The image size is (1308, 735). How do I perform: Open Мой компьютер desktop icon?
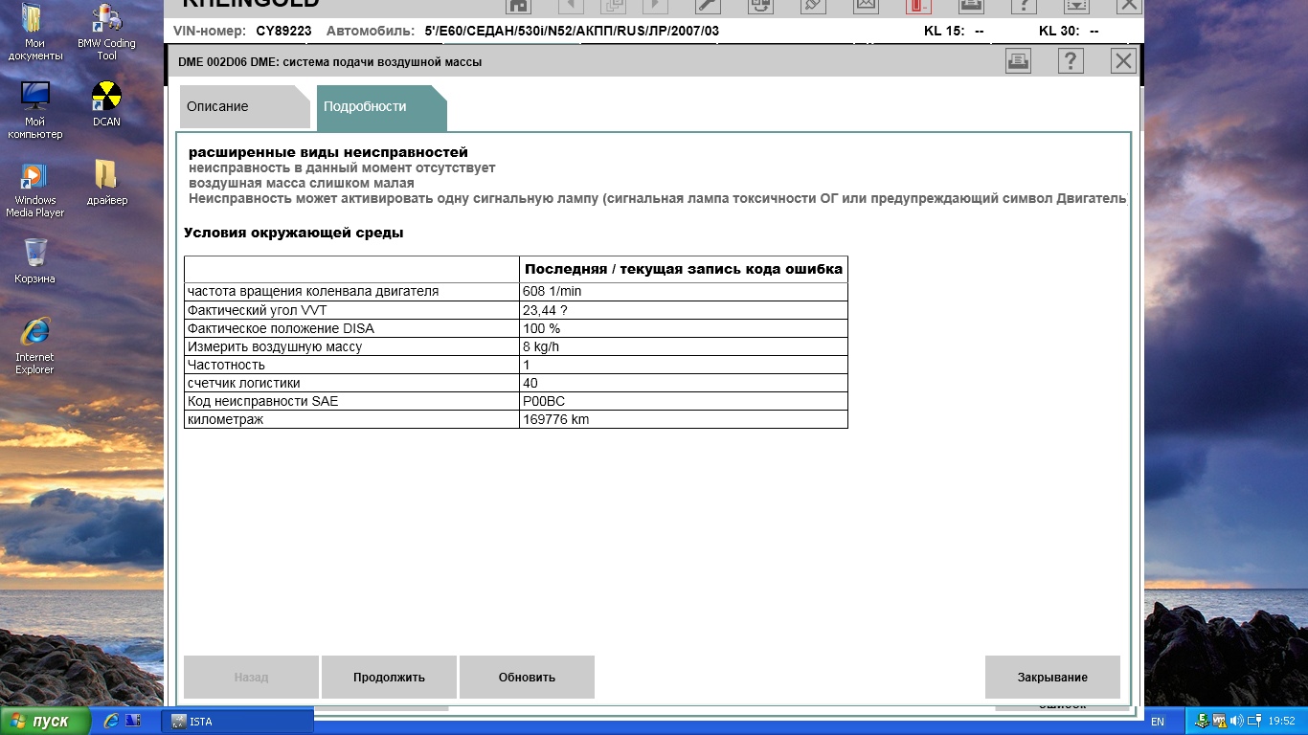[x=34, y=110]
